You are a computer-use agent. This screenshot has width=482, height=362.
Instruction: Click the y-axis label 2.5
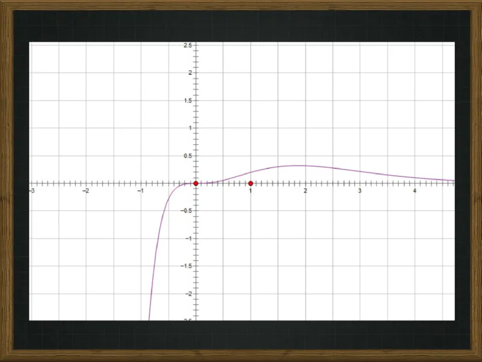188,45
